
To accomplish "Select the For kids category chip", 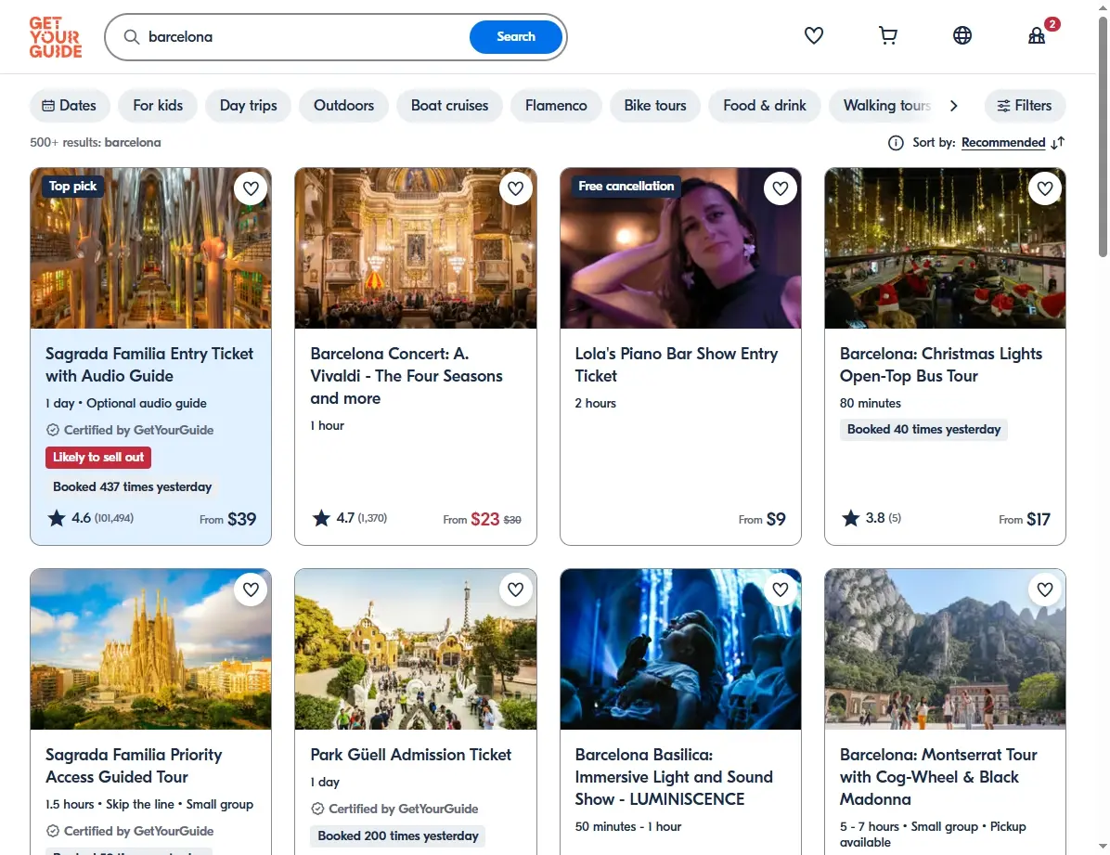I will pyautogui.click(x=158, y=106).
